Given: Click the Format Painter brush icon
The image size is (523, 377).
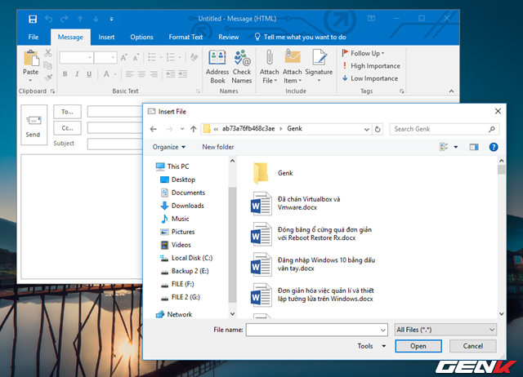Looking at the screenshot, I should (x=48, y=78).
